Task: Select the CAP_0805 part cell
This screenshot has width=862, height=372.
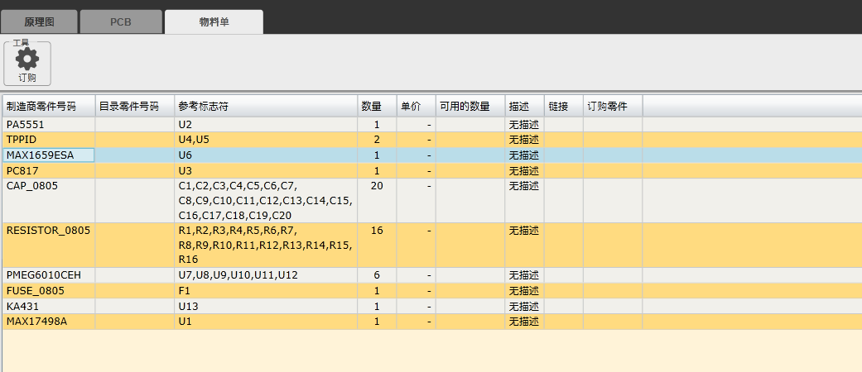Action: pyautogui.click(x=49, y=201)
